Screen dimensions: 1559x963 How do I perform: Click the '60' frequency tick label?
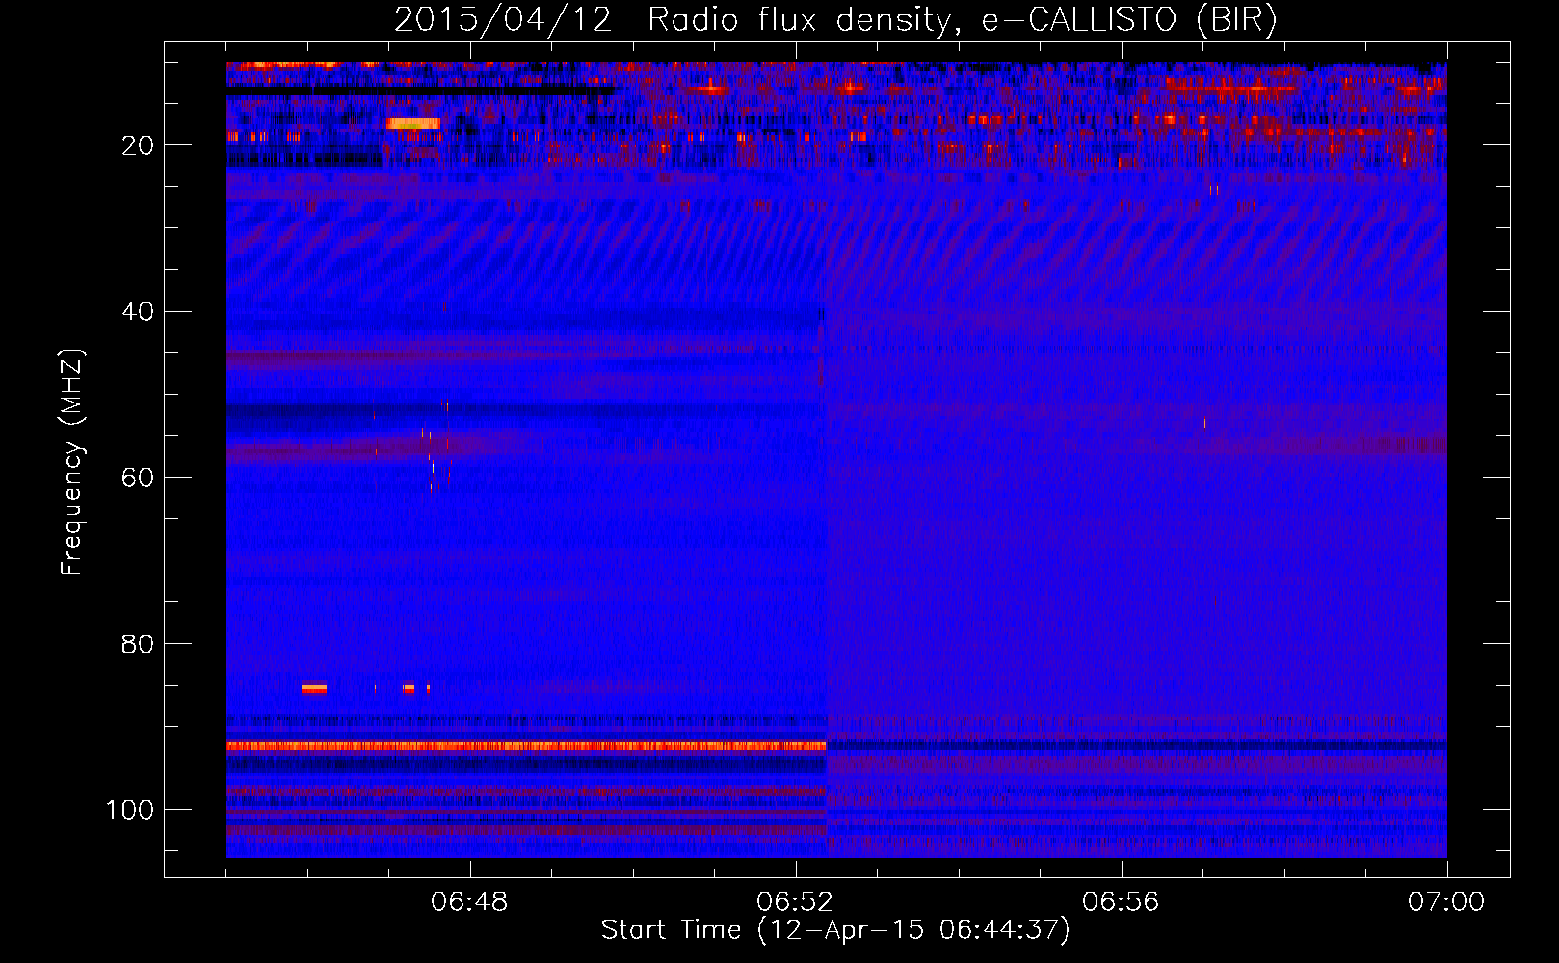click(138, 478)
